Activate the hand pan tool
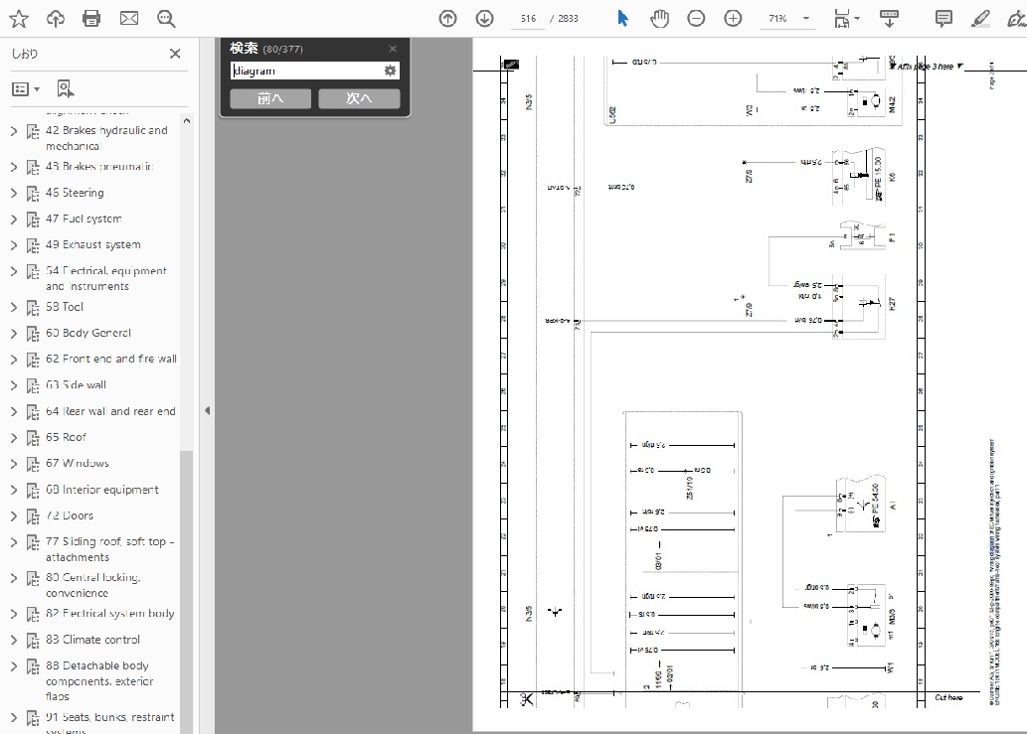The width and height of the screenshot is (1027, 734). pyautogui.click(x=659, y=18)
